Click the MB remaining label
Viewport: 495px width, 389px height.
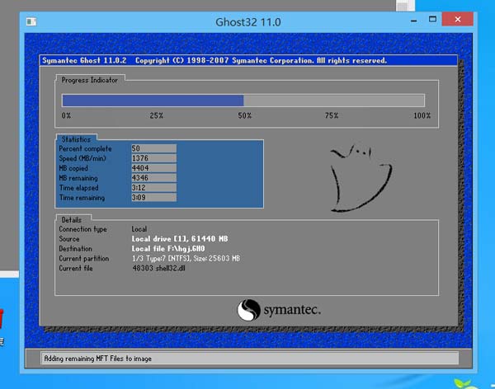click(x=78, y=178)
